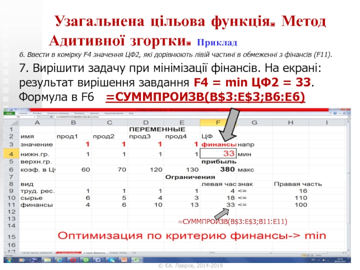Select cell F6 with profit 380

(219, 169)
